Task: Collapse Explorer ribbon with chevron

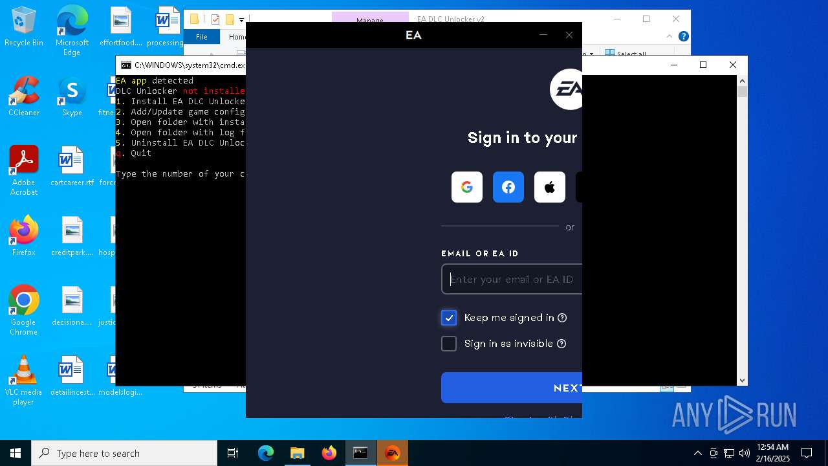Action: (670, 37)
